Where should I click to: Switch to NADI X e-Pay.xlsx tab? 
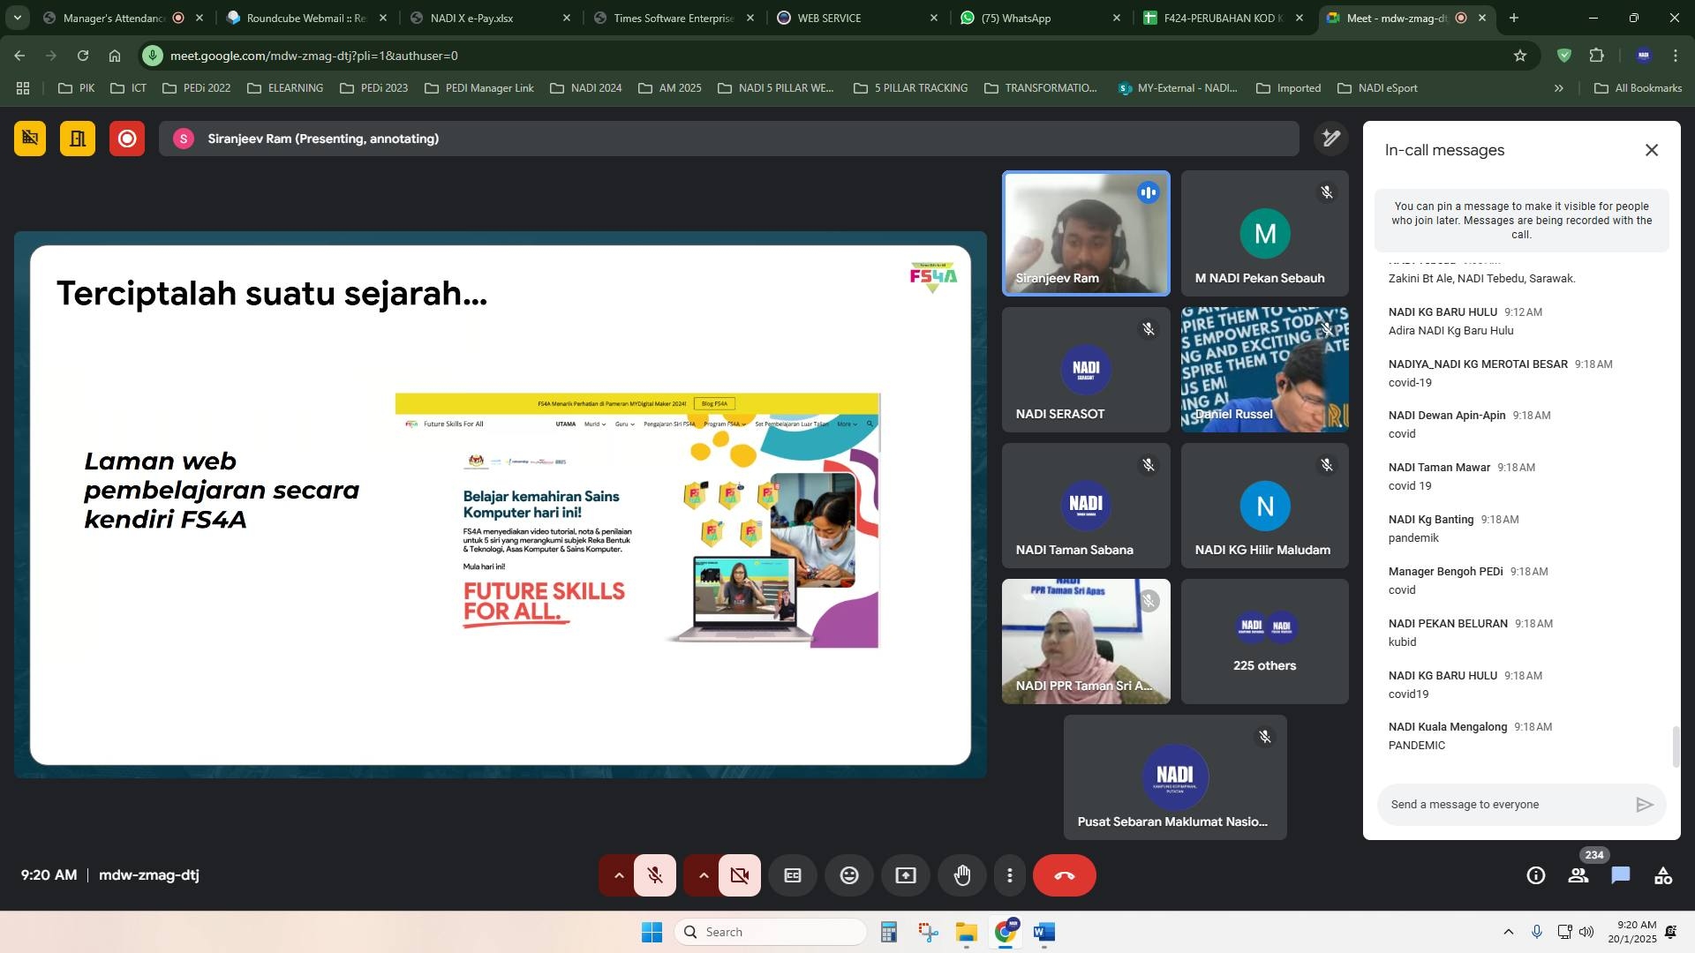point(489,18)
